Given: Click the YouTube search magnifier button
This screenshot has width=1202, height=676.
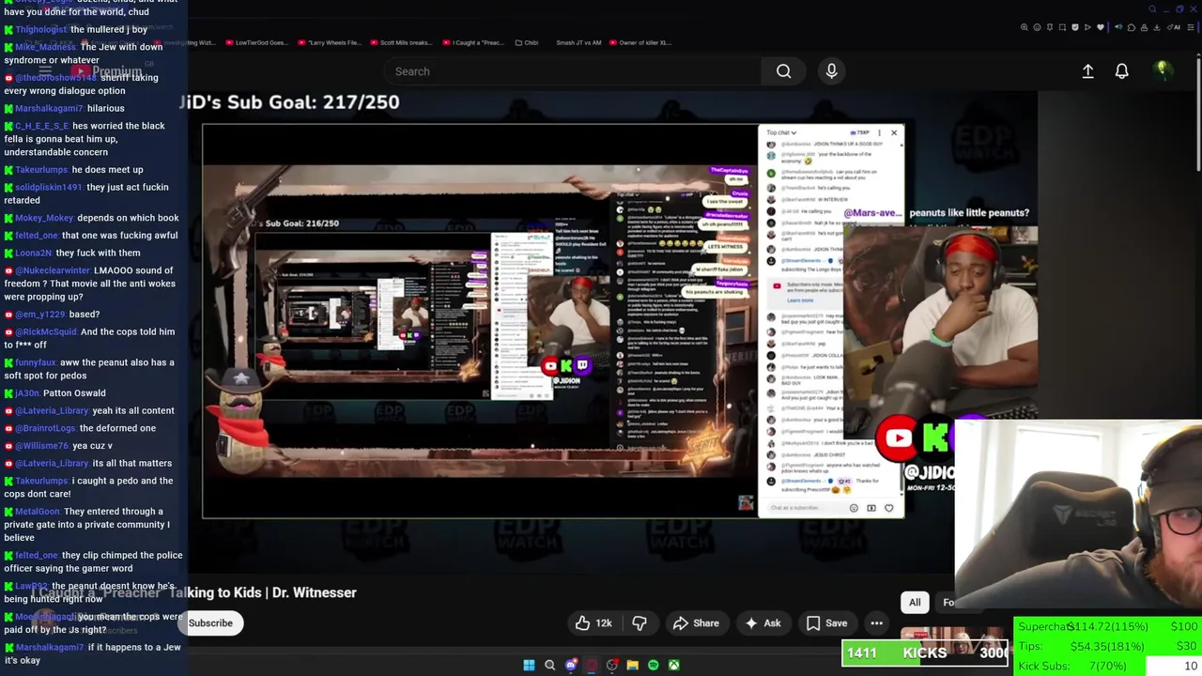Looking at the screenshot, I should (x=783, y=71).
